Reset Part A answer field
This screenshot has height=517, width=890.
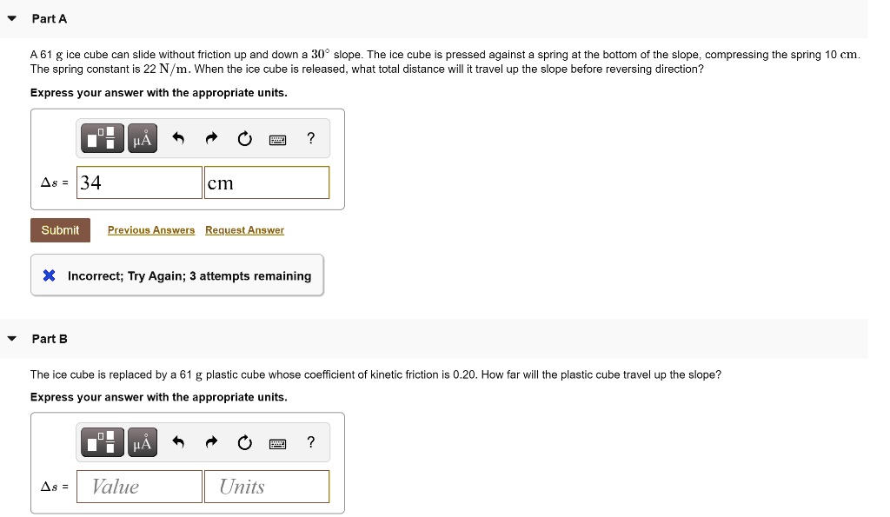(244, 138)
